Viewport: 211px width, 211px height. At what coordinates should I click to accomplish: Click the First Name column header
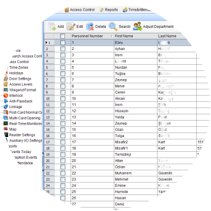pos(135,36)
